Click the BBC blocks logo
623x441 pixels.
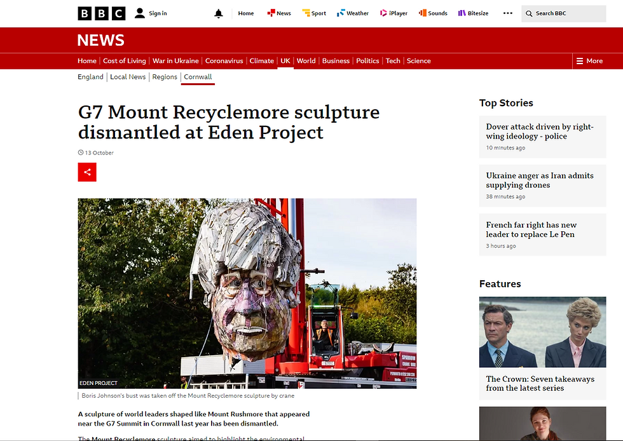pyautogui.click(x=101, y=13)
